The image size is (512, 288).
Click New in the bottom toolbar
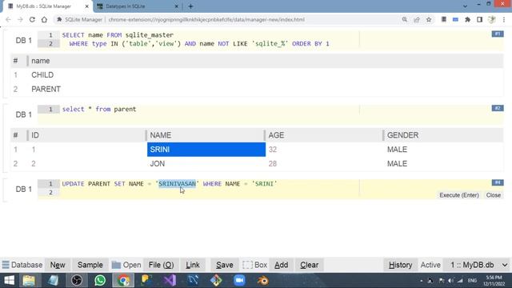point(58,265)
